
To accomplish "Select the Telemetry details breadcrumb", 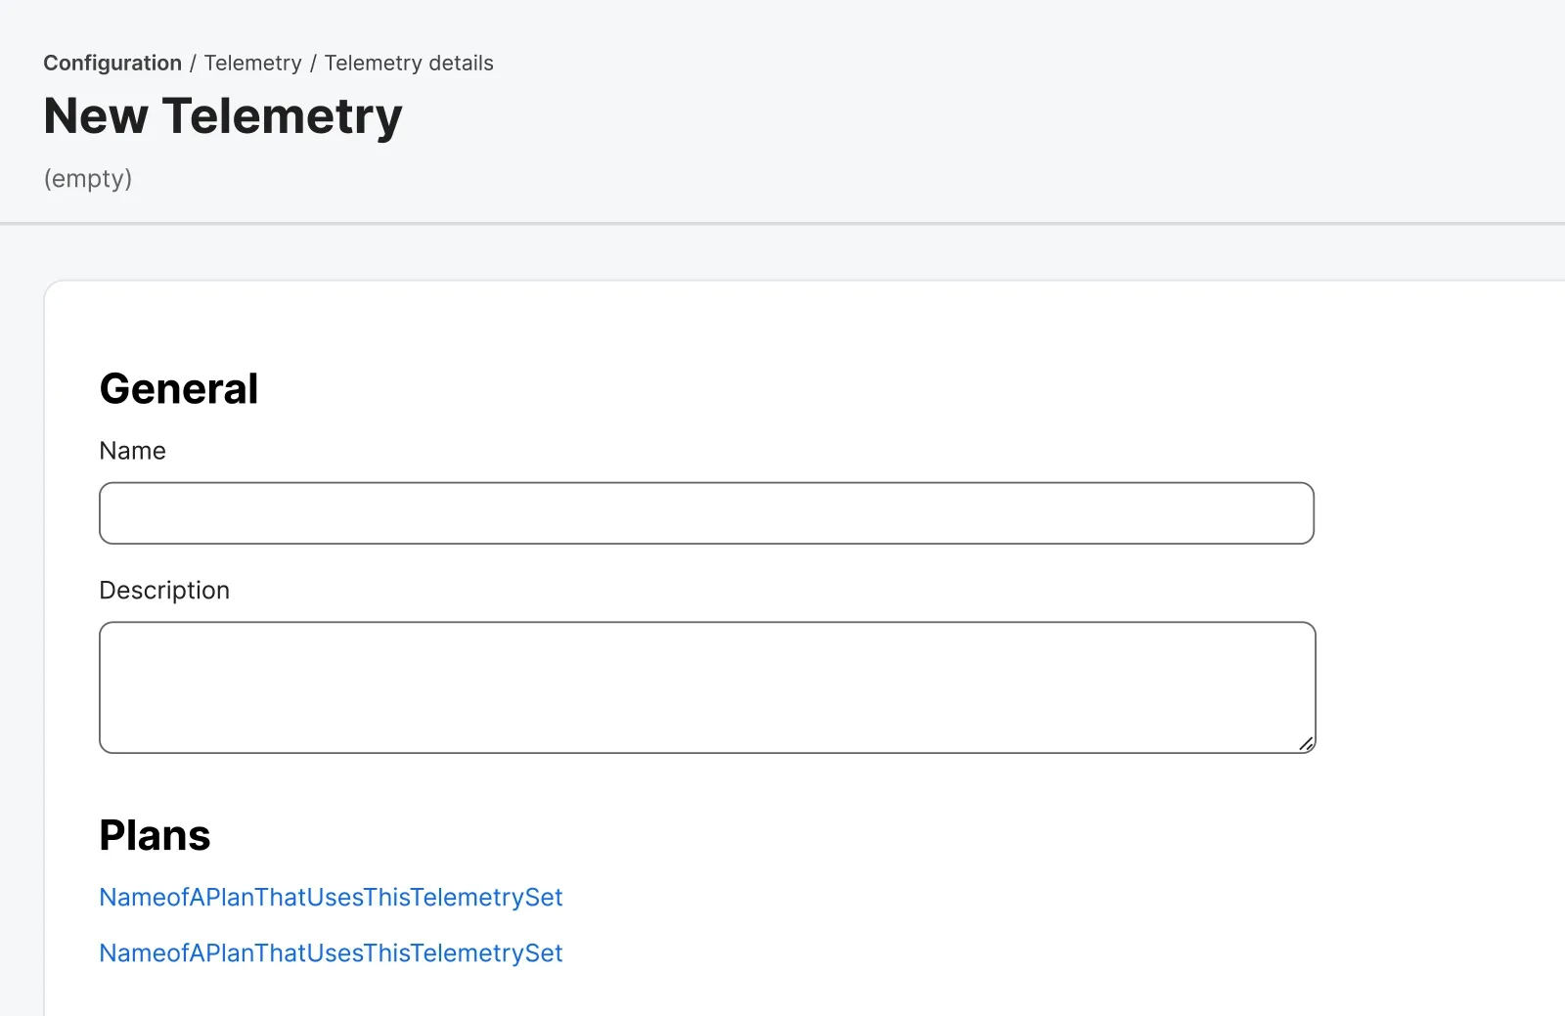I will 409,63.
